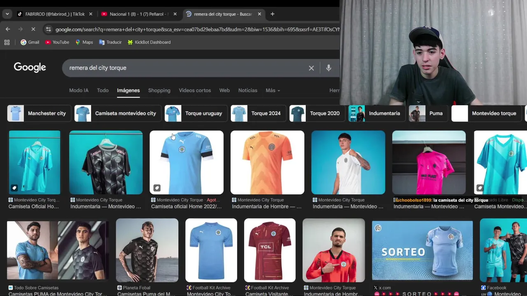The height and width of the screenshot is (296, 527).
Task: Switch to the Nacional vs Peñarol YouTube tab
Action: click(135, 14)
